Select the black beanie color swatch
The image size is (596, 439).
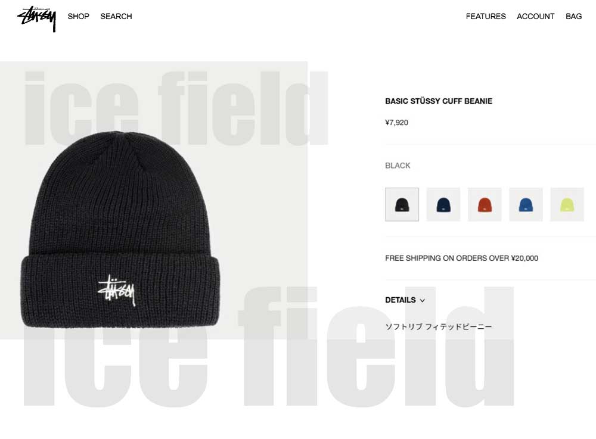[x=402, y=204]
